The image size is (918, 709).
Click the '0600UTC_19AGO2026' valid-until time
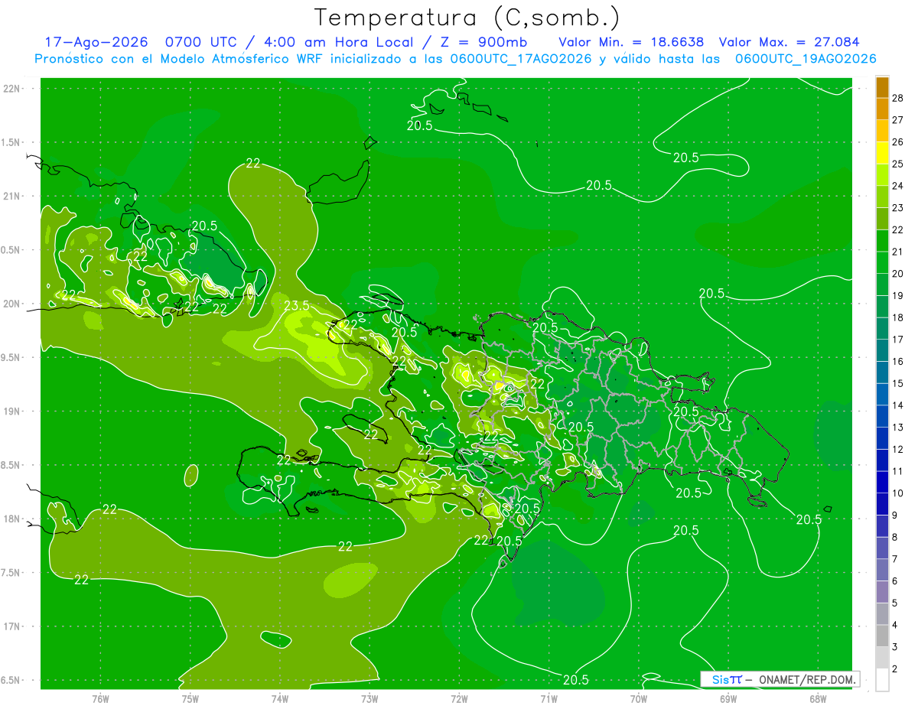click(806, 59)
